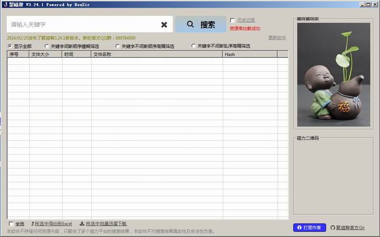Click the monk figurine image
This screenshot has height=237, width=380.
tap(334, 75)
